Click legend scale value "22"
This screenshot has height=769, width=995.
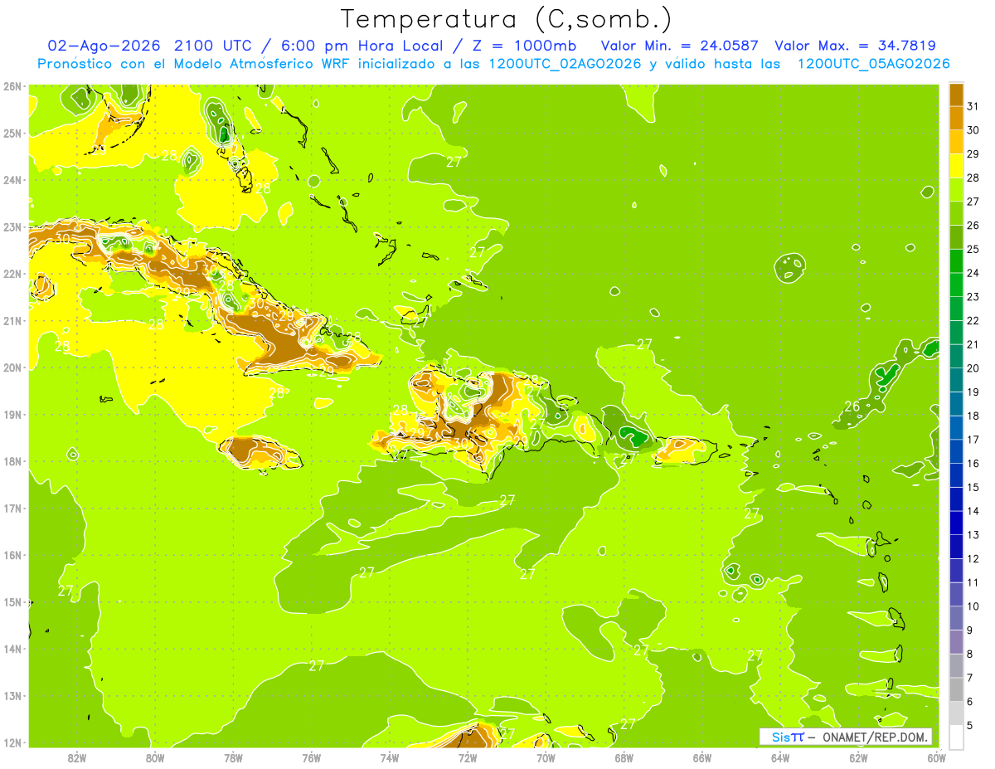(973, 320)
